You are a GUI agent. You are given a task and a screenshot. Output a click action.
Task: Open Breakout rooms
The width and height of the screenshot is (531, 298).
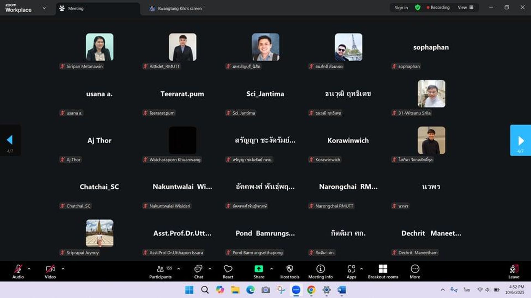383,271
